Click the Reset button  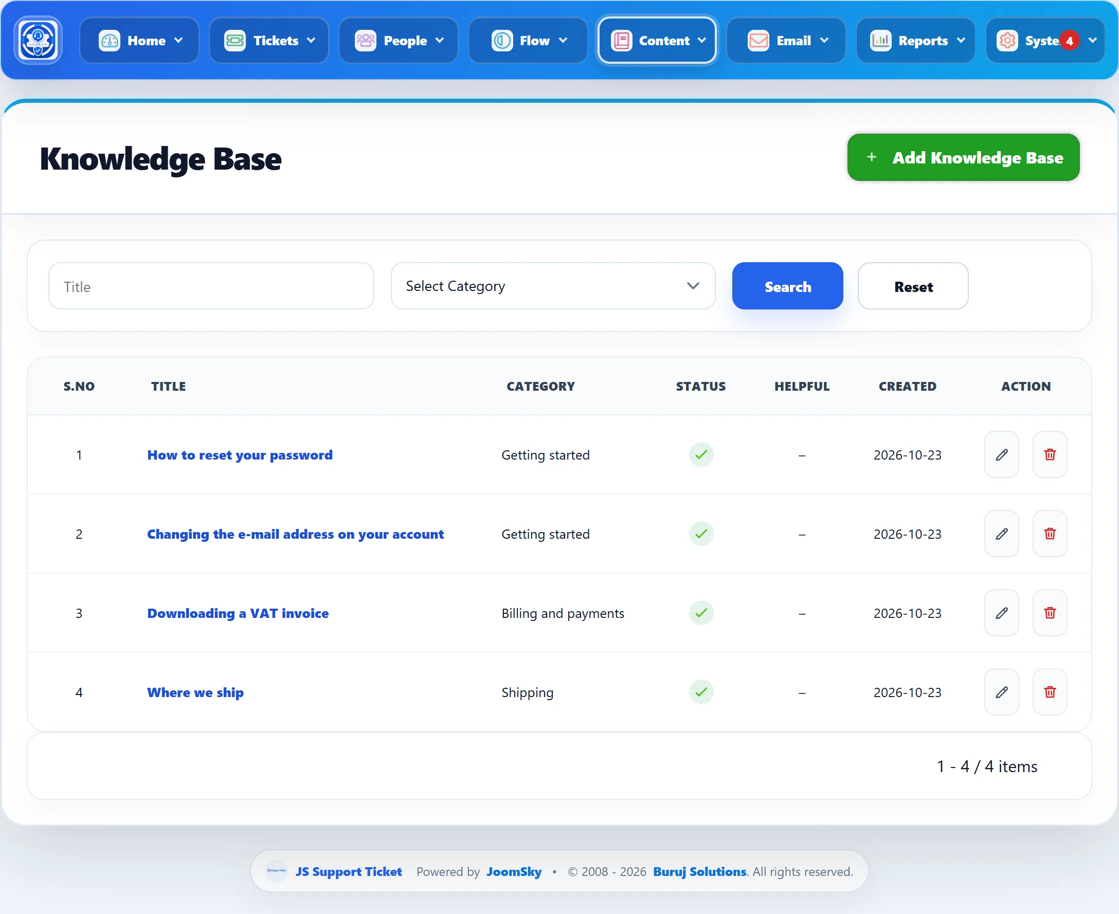pyautogui.click(x=913, y=286)
